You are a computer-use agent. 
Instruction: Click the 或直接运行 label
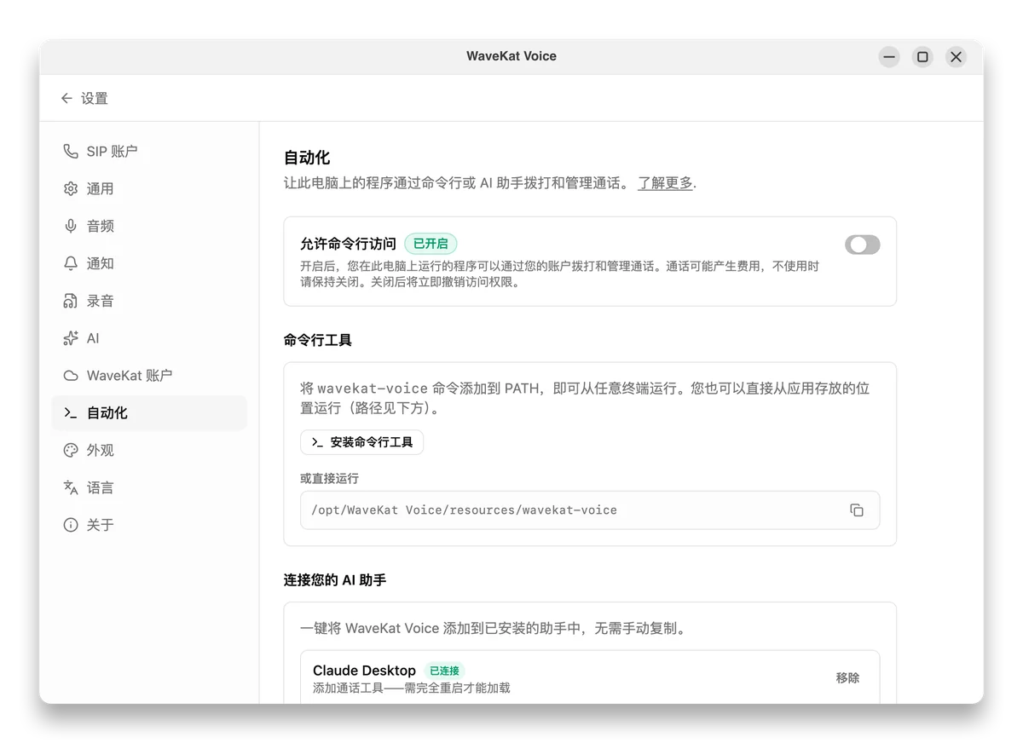330,479
